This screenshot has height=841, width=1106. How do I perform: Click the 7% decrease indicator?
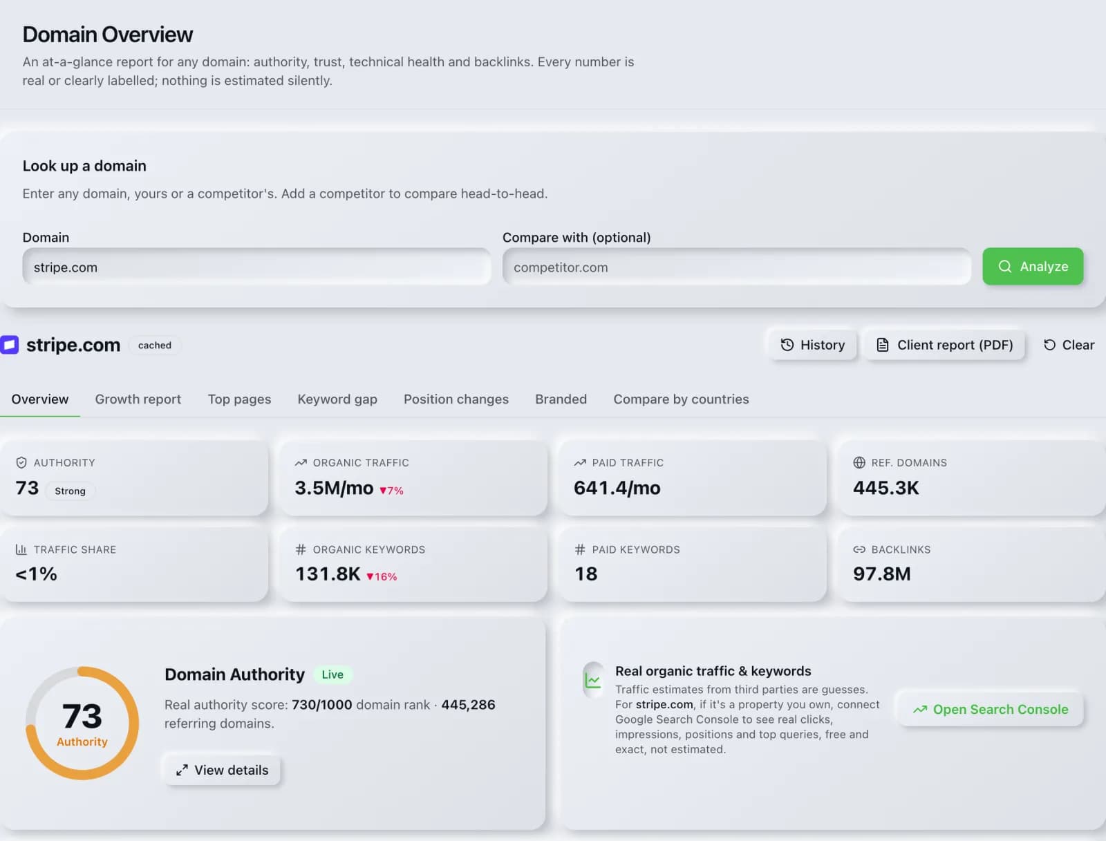point(391,491)
